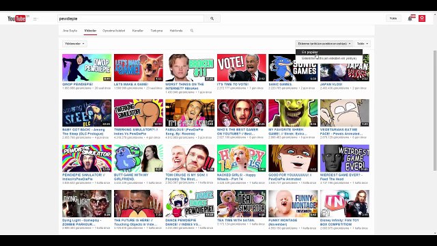This screenshot has width=437, height=246.
Task: Open the Tea Simulator thumbnail
Action: coord(242,204)
